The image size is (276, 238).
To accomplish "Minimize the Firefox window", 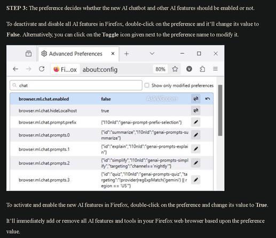I will [182, 53].
